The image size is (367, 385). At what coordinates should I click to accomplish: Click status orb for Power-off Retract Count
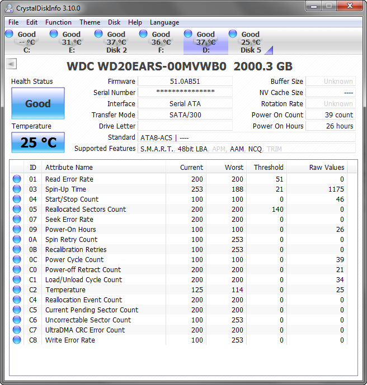point(17,269)
